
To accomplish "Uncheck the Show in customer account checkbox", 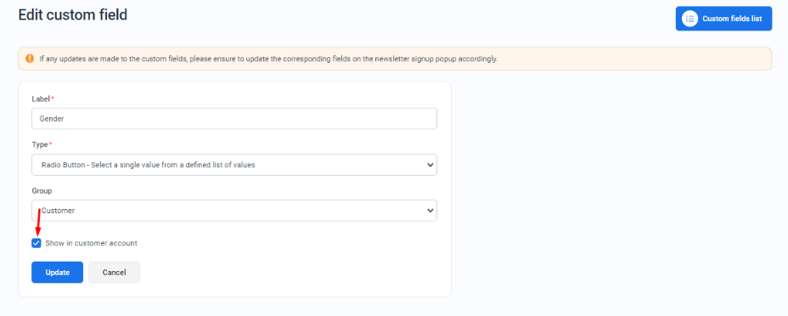I will (x=37, y=243).
